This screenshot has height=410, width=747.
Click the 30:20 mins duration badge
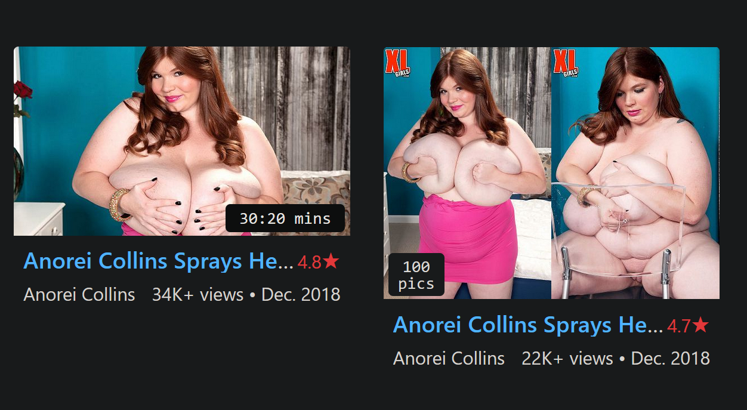coord(285,218)
